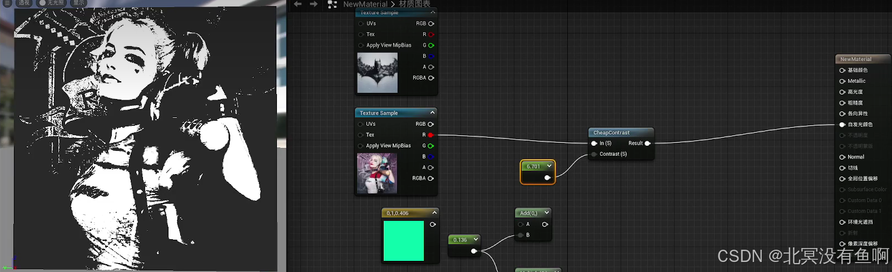Click Apply View MipBias pin on Harley node
892x272 pixels.
[360, 146]
